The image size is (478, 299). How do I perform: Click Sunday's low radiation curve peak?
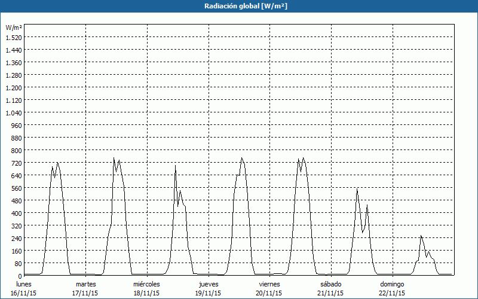(x=421, y=236)
